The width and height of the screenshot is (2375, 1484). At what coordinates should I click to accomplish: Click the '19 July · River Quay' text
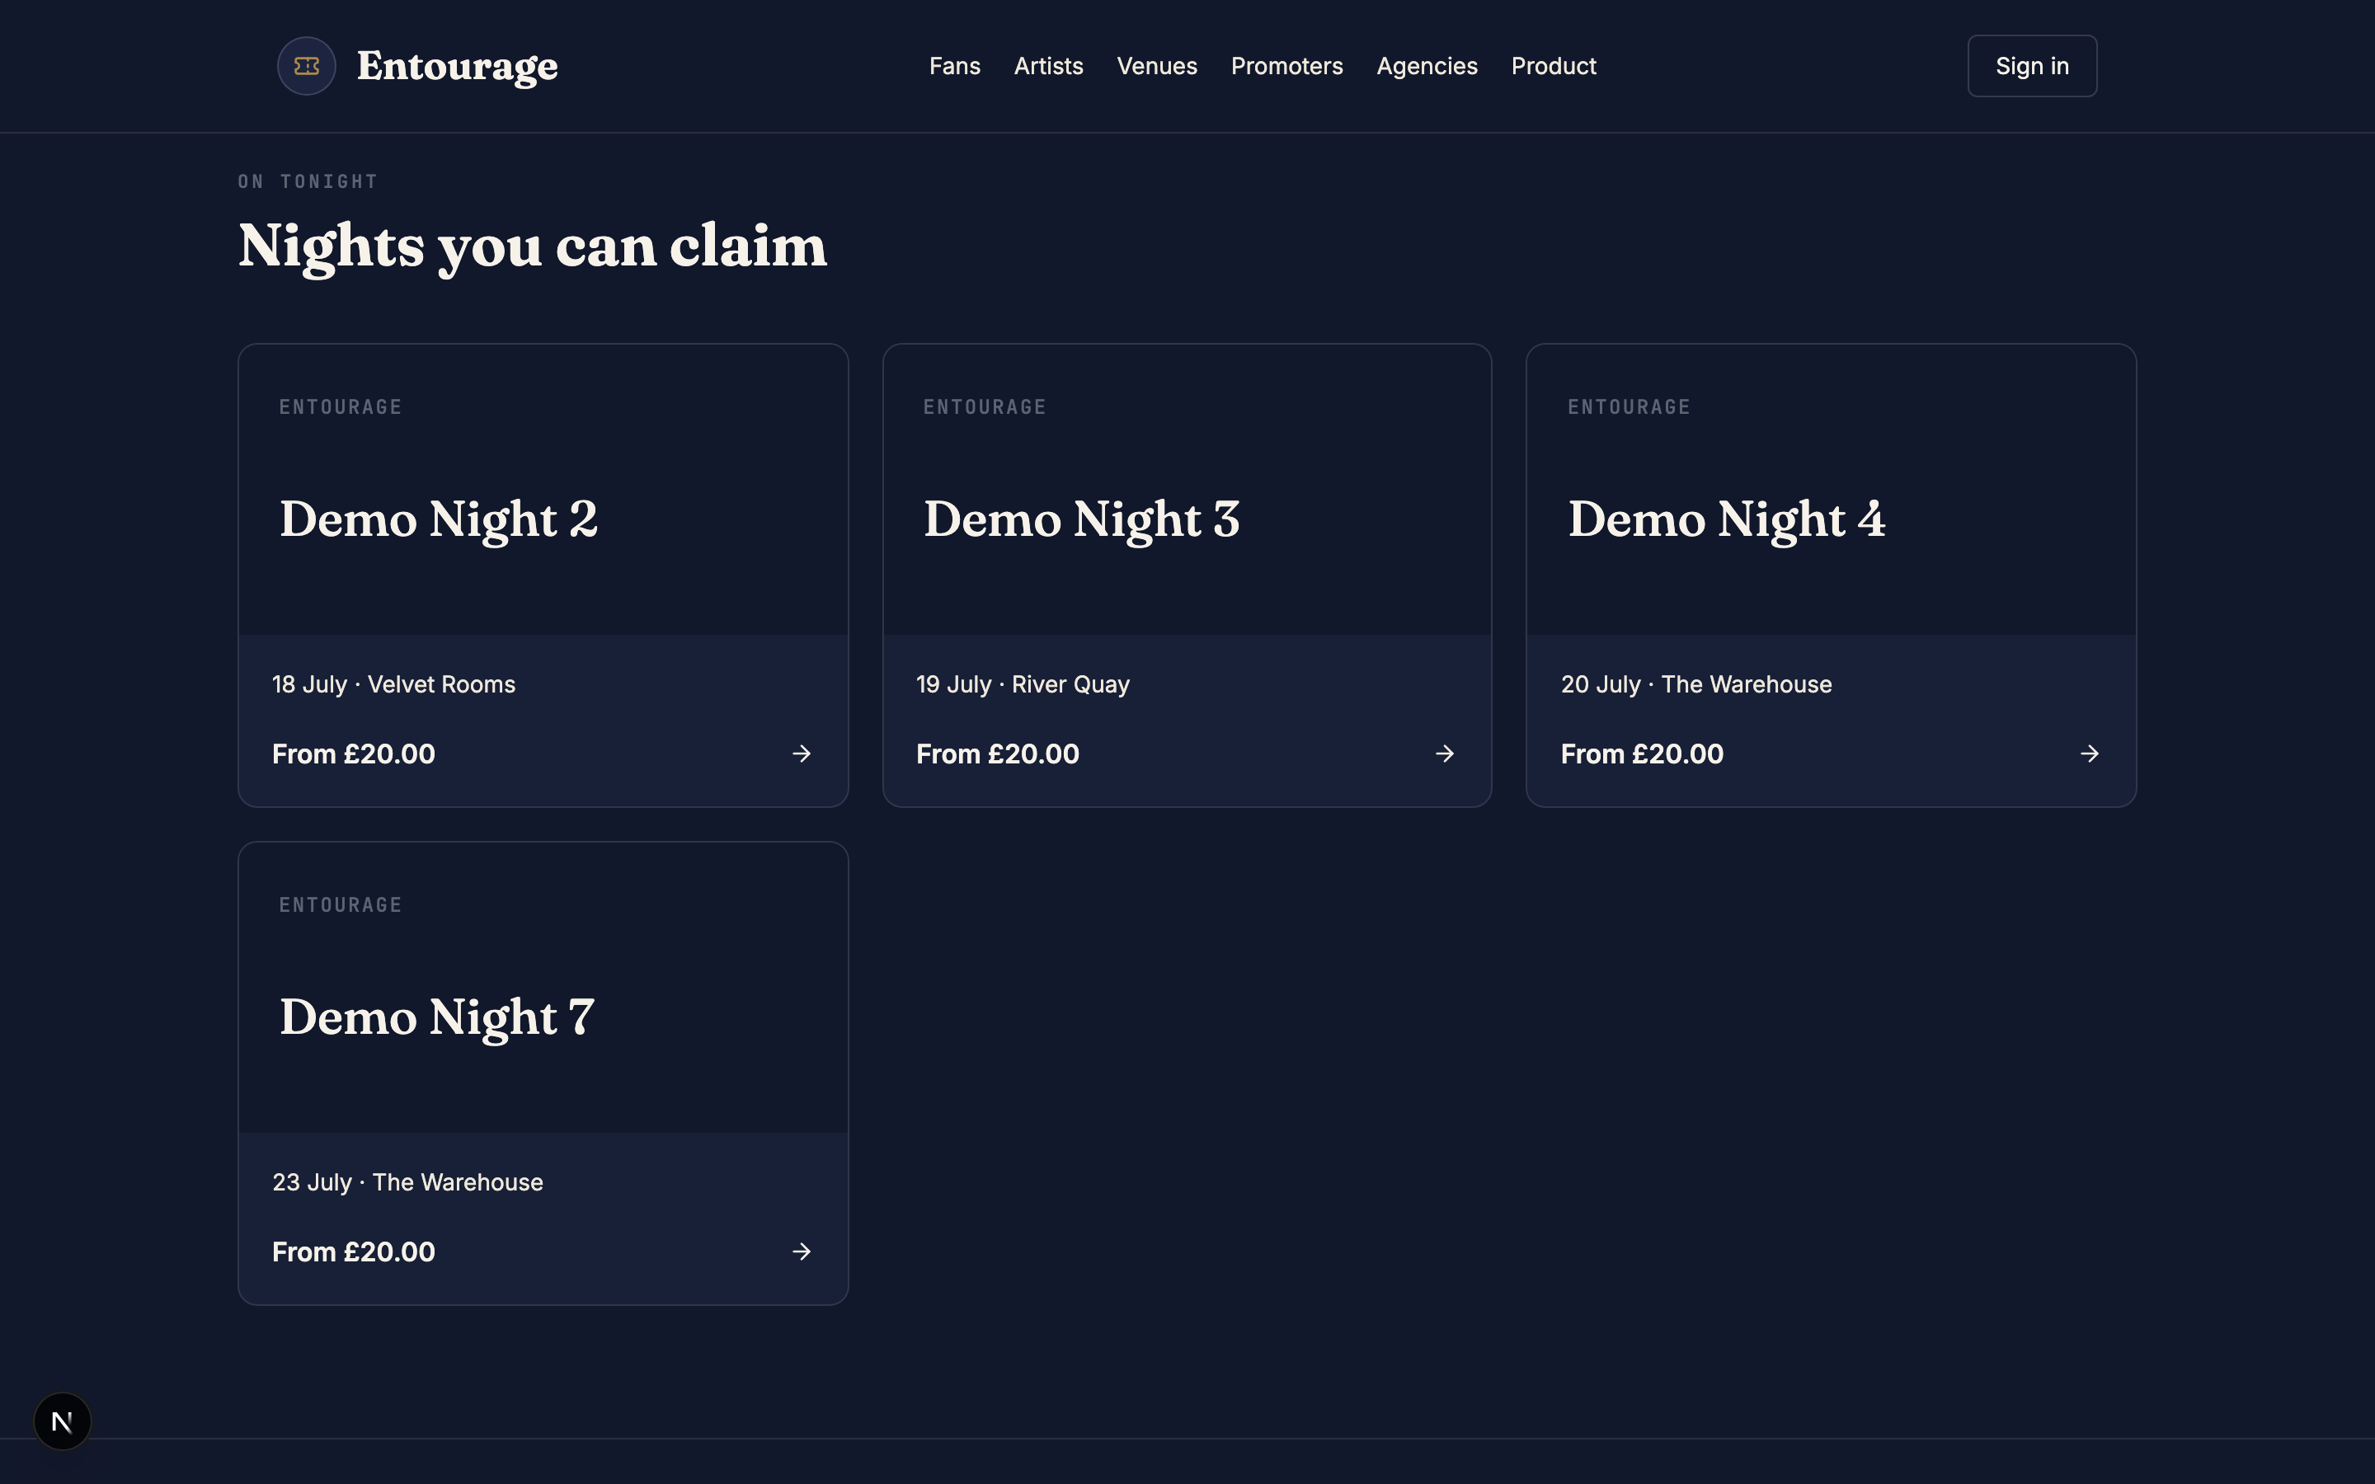pyautogui.click(x=1023, y=684)
